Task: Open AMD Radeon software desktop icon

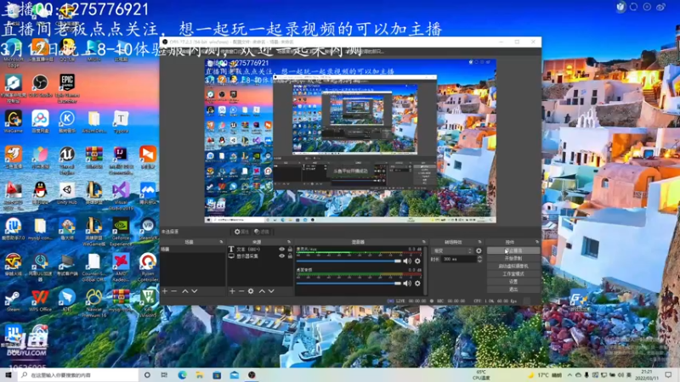Action: coord(121,267)
